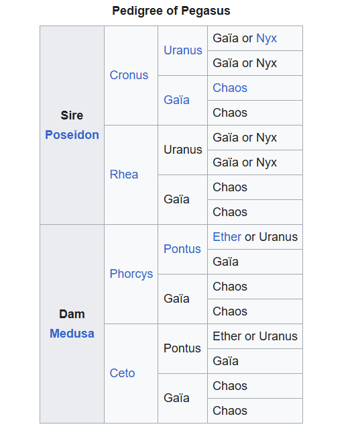
Task: Open the Phorcys link
Action: tap(131, 274)
